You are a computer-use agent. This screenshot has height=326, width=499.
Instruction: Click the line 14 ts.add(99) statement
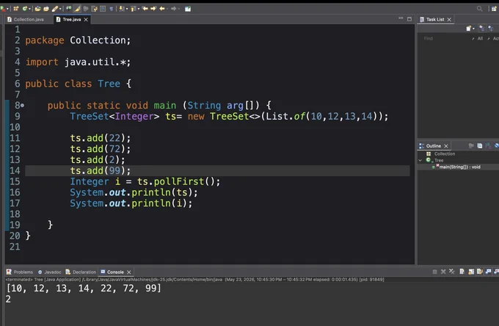[x=101, y=170]
